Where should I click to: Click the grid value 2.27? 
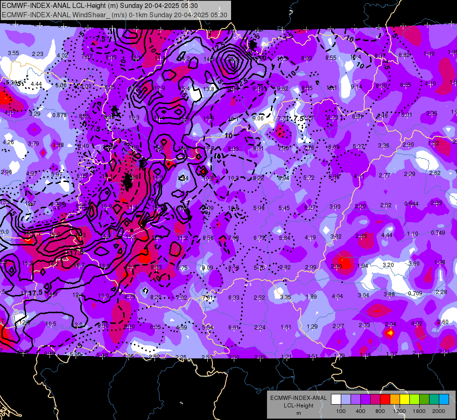(338, 326)
